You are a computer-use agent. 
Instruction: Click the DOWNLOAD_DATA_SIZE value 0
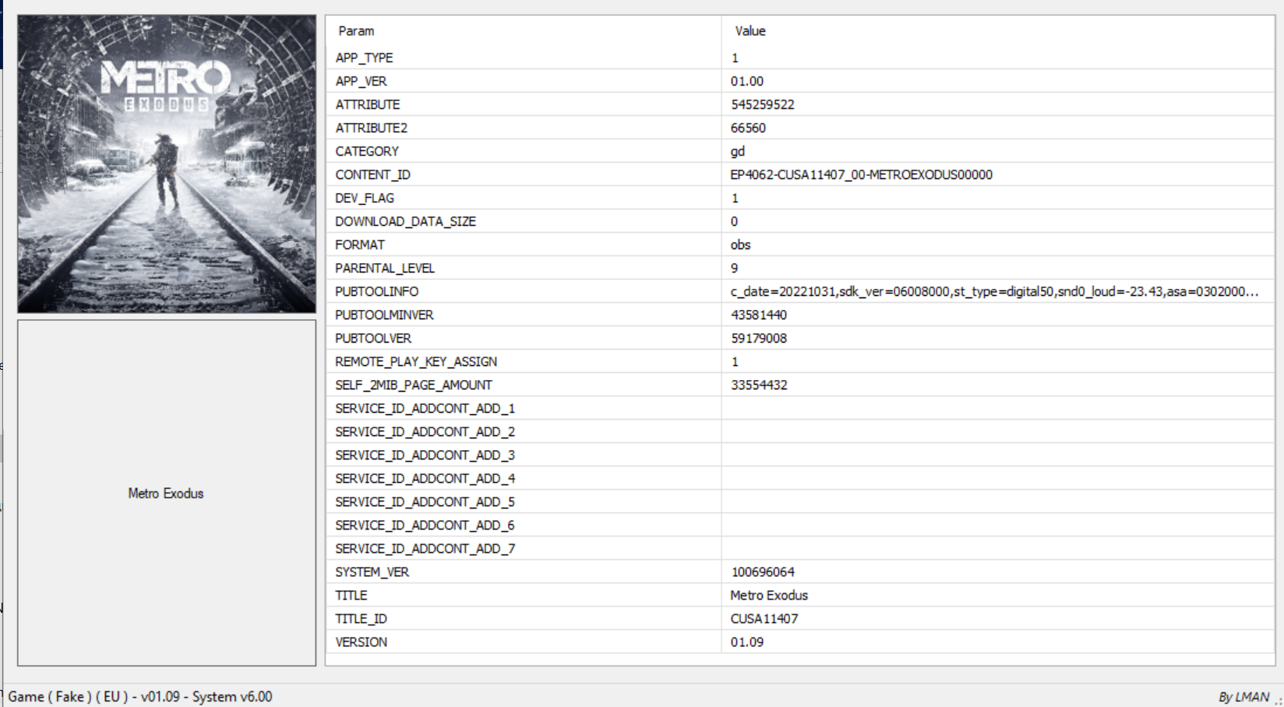[x=734, y=221]
